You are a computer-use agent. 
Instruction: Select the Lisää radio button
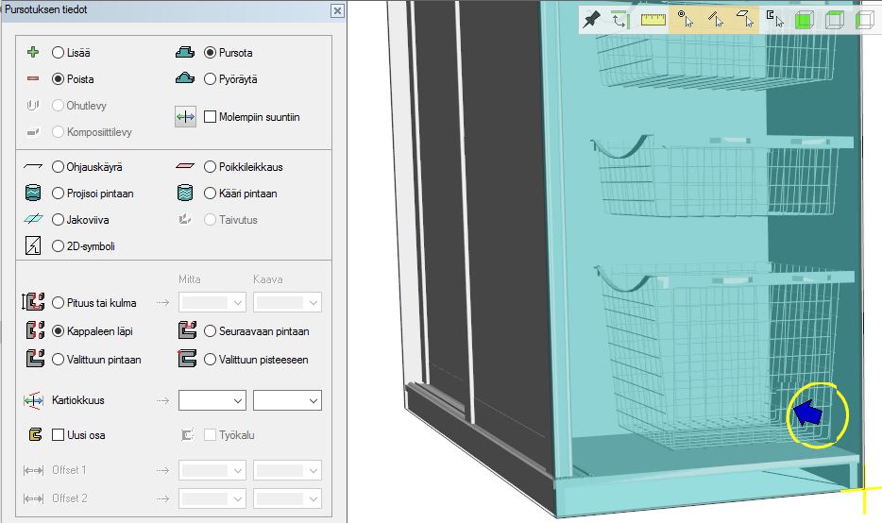(x=58, y=52)
